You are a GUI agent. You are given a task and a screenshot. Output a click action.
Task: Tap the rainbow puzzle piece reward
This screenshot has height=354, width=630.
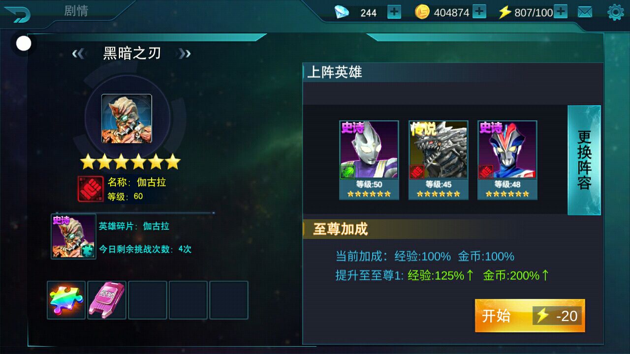66,300
